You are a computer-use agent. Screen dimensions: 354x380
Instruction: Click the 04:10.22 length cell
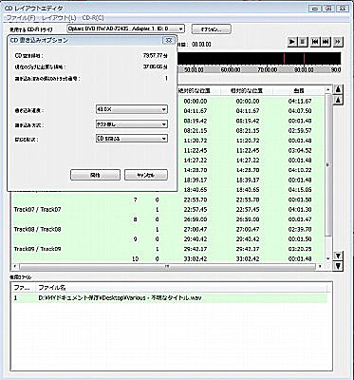300,170
